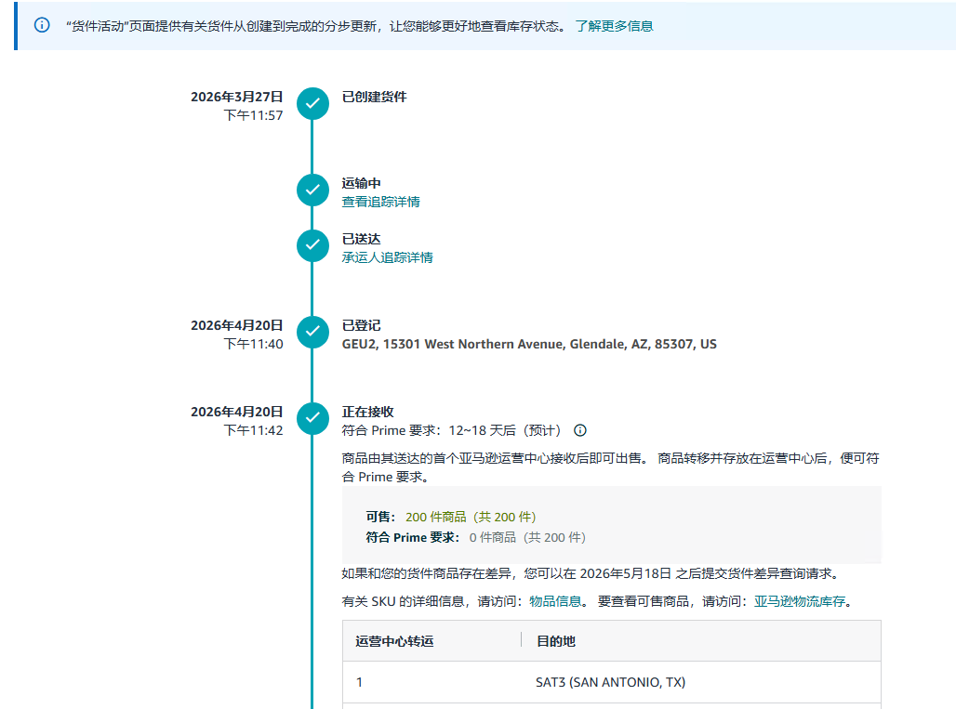Click the checkmark icon beside 运输中
The width and height of the screenshot is (956, 709).
(x=312, y=190)
